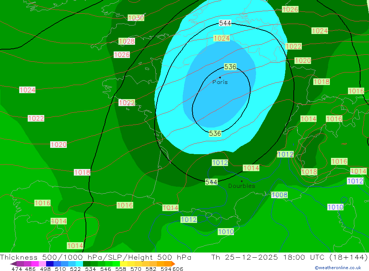Click the (18+144) forecast hour text

click(x=349, y=257)
